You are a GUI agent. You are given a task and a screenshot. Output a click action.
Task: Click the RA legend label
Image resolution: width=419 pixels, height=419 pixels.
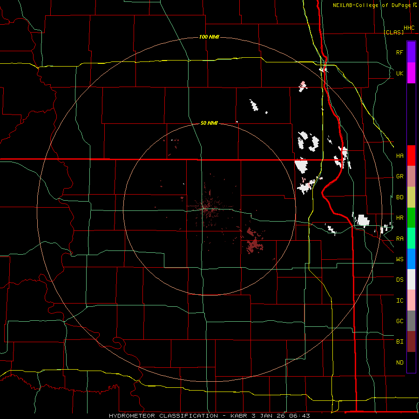[400, 239]
